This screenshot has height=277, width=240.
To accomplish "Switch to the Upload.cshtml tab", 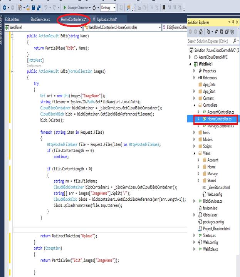I will [x=107, y=19].
